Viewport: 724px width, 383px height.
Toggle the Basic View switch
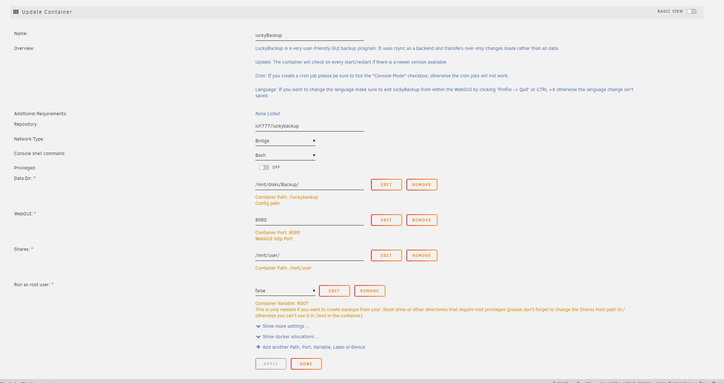click(691, 11)
